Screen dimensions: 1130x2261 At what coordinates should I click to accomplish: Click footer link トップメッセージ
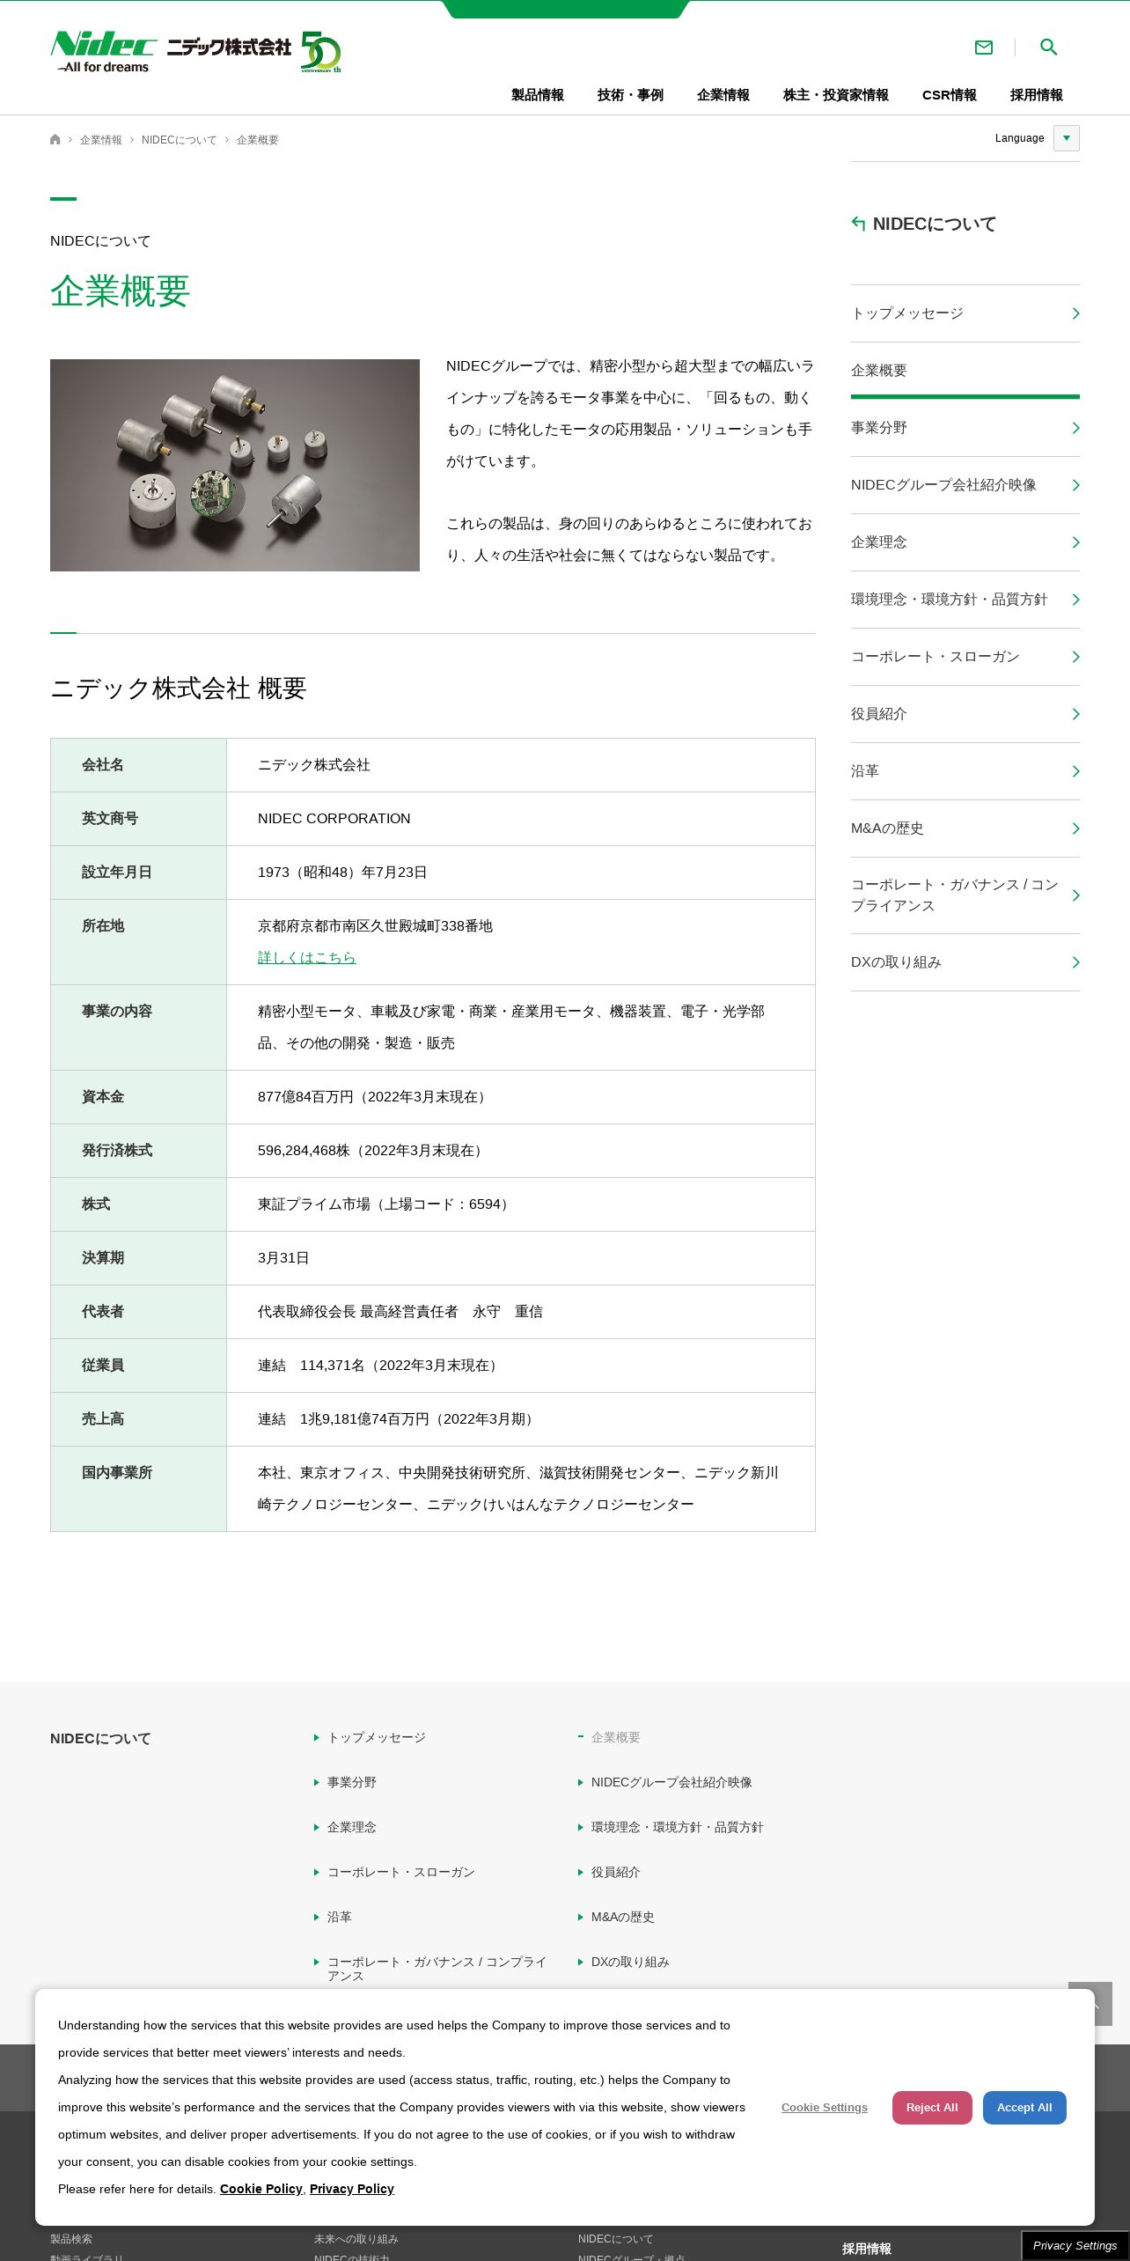377,1737
